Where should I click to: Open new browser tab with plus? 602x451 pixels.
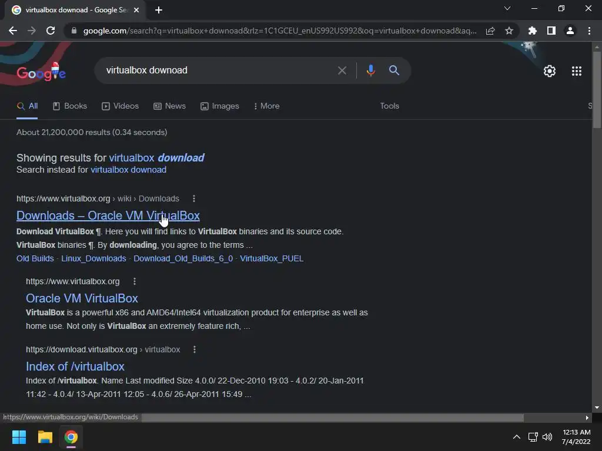coord(159,10)
